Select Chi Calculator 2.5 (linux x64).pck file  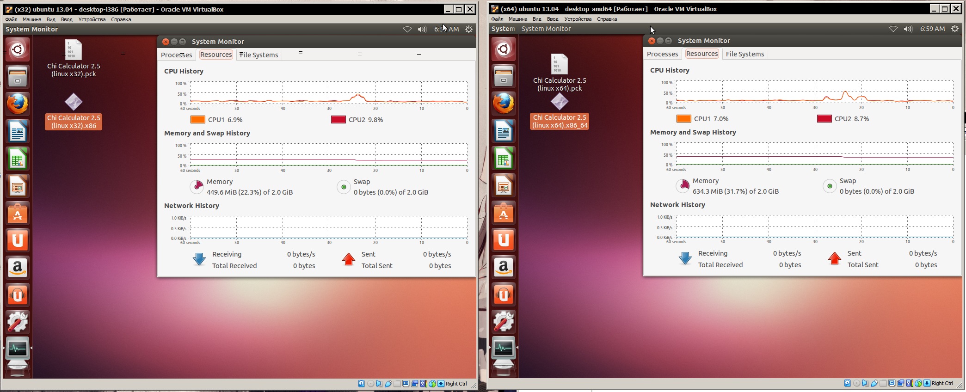click(560, 73)
